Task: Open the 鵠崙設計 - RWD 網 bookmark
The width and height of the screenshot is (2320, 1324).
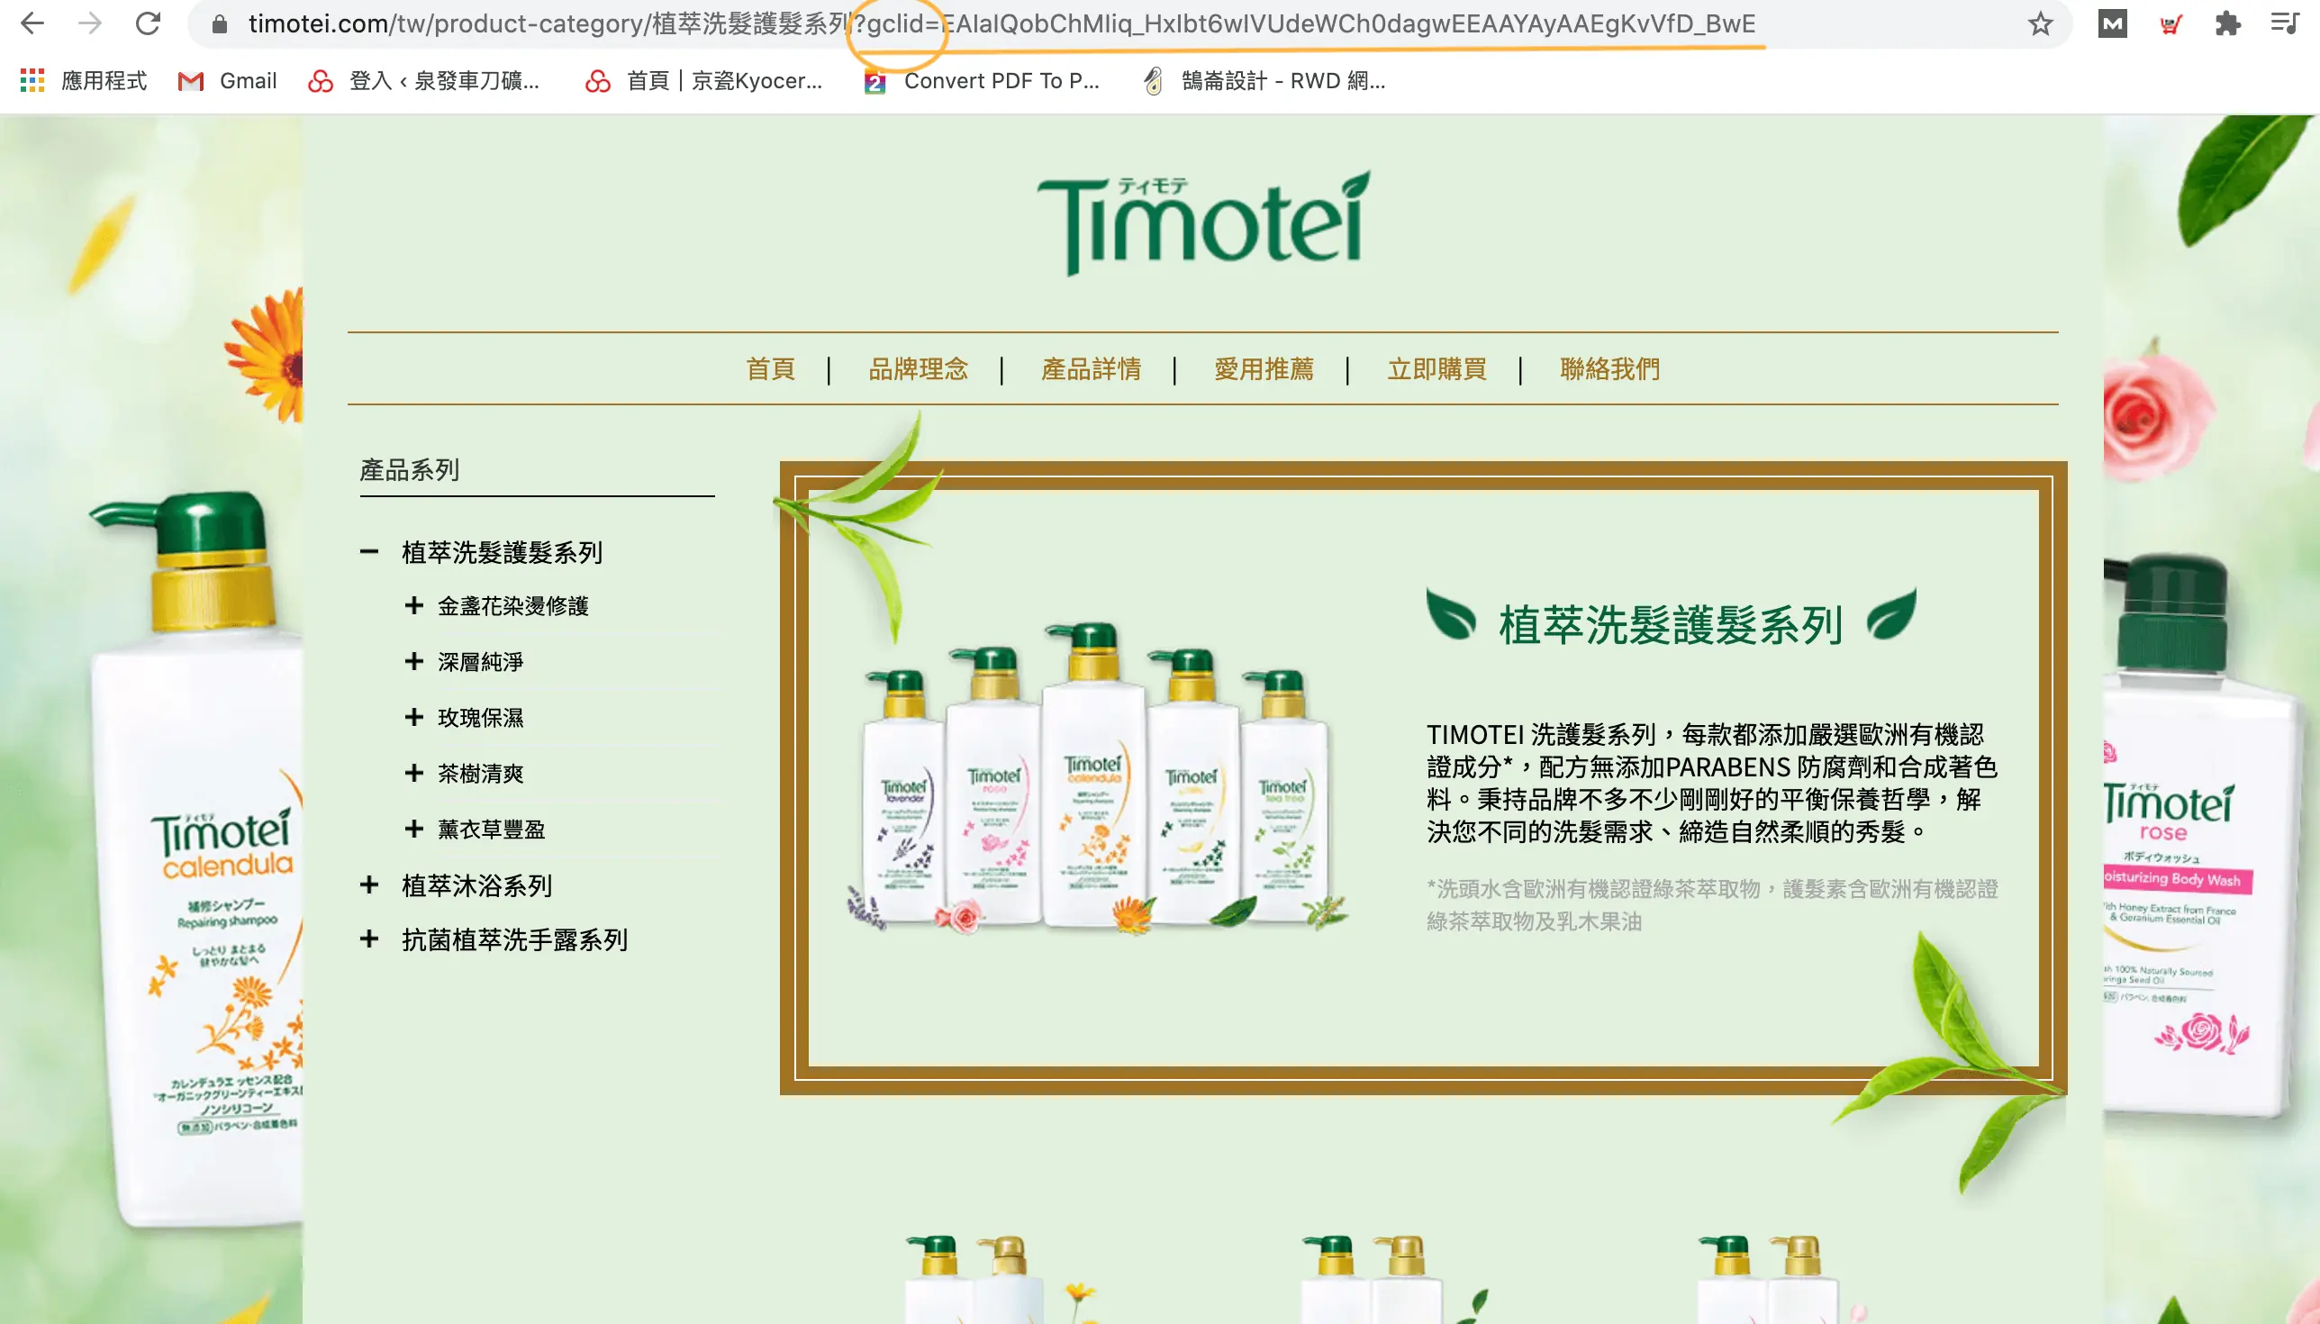Action: 1264,81
